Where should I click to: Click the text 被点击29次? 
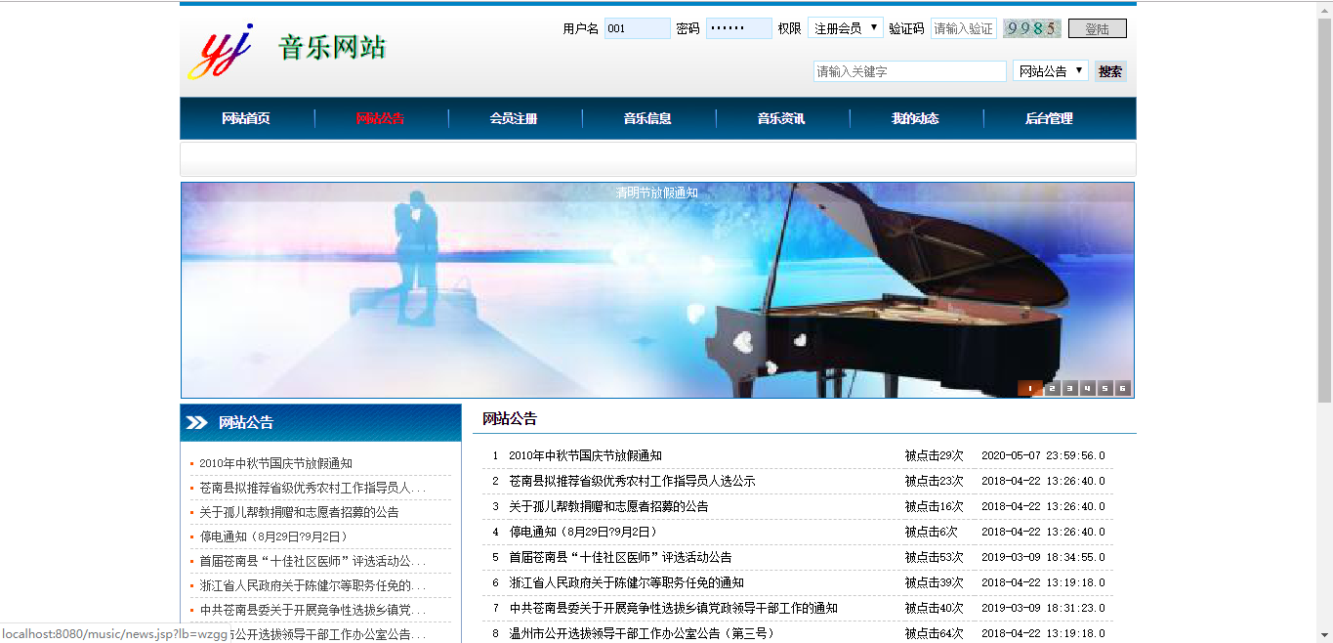[x=934, y=455]
